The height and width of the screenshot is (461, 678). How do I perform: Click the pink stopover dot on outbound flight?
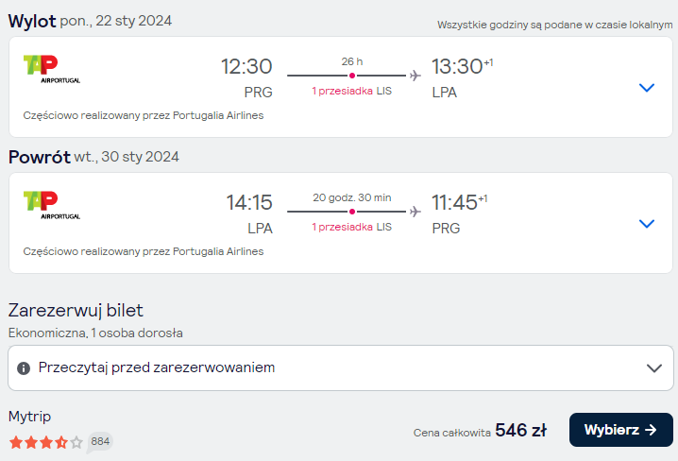point(352,76)
